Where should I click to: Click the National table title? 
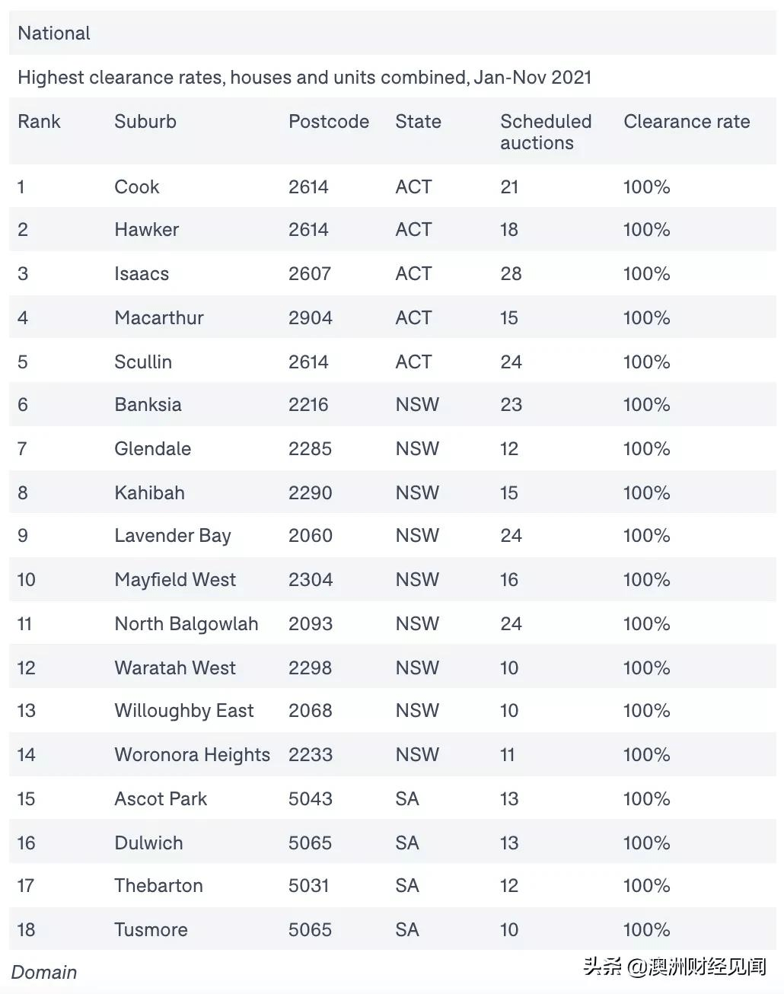pyautogui.click(x=54, y=33)
